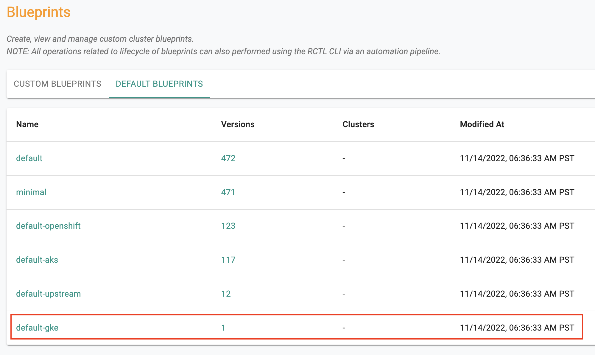Open the default-openshift blueprint
595x355 pixels.
coord(48,226)
